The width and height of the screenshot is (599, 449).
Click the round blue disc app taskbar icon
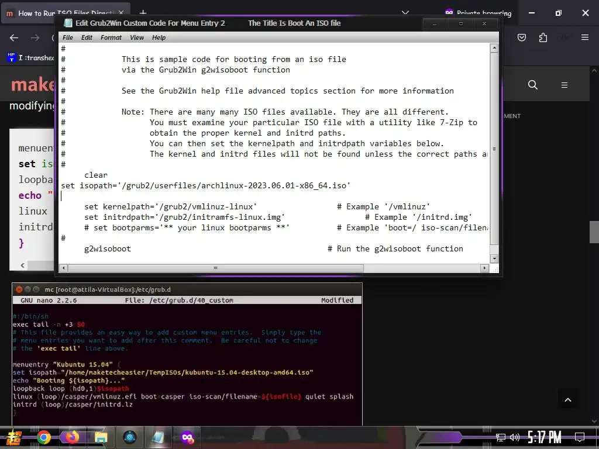[129, 437]
